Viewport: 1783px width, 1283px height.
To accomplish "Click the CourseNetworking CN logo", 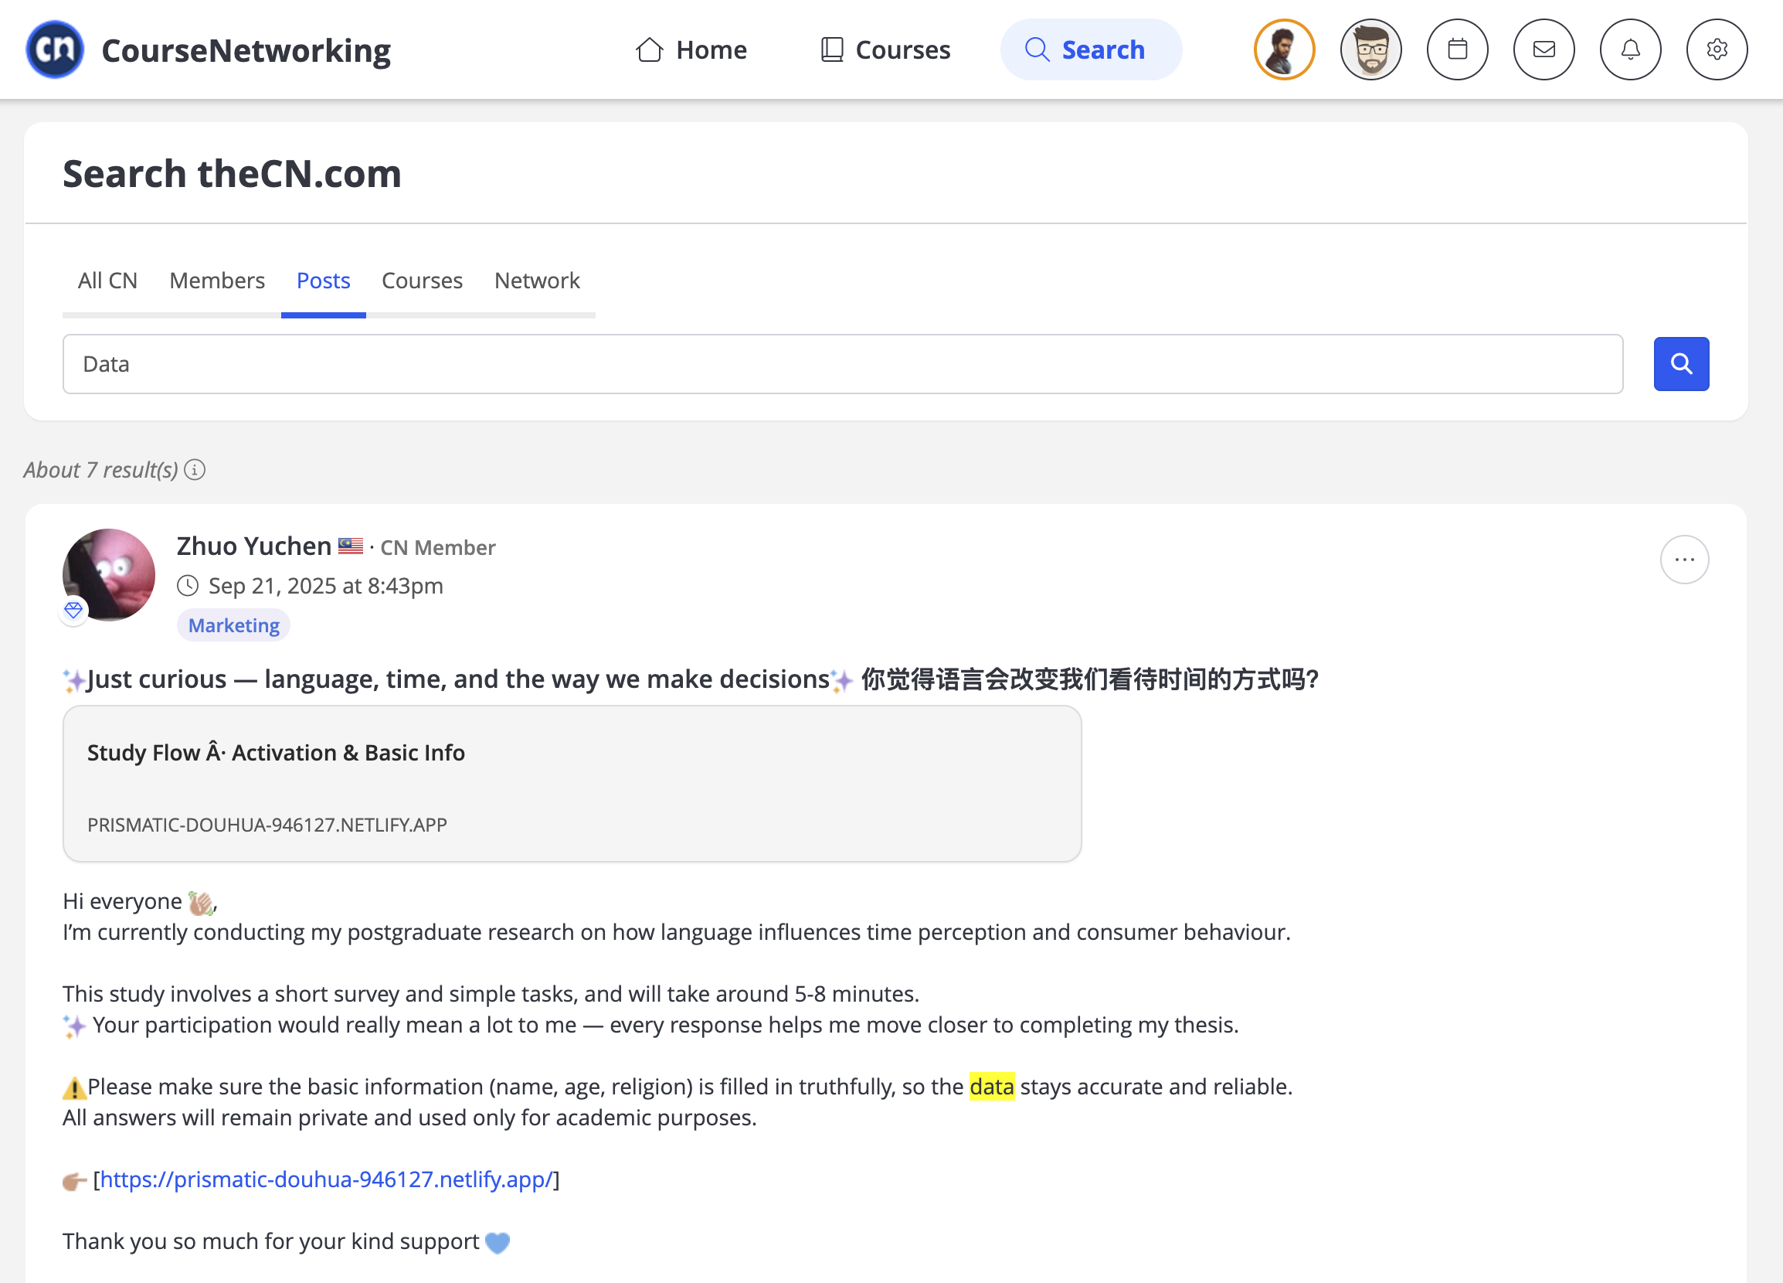I will pos(54,49).
